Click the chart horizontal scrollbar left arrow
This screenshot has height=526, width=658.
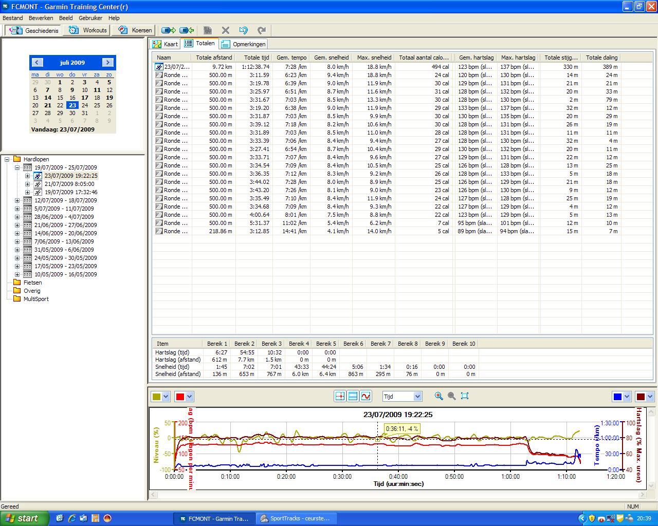tap(153, 494)
